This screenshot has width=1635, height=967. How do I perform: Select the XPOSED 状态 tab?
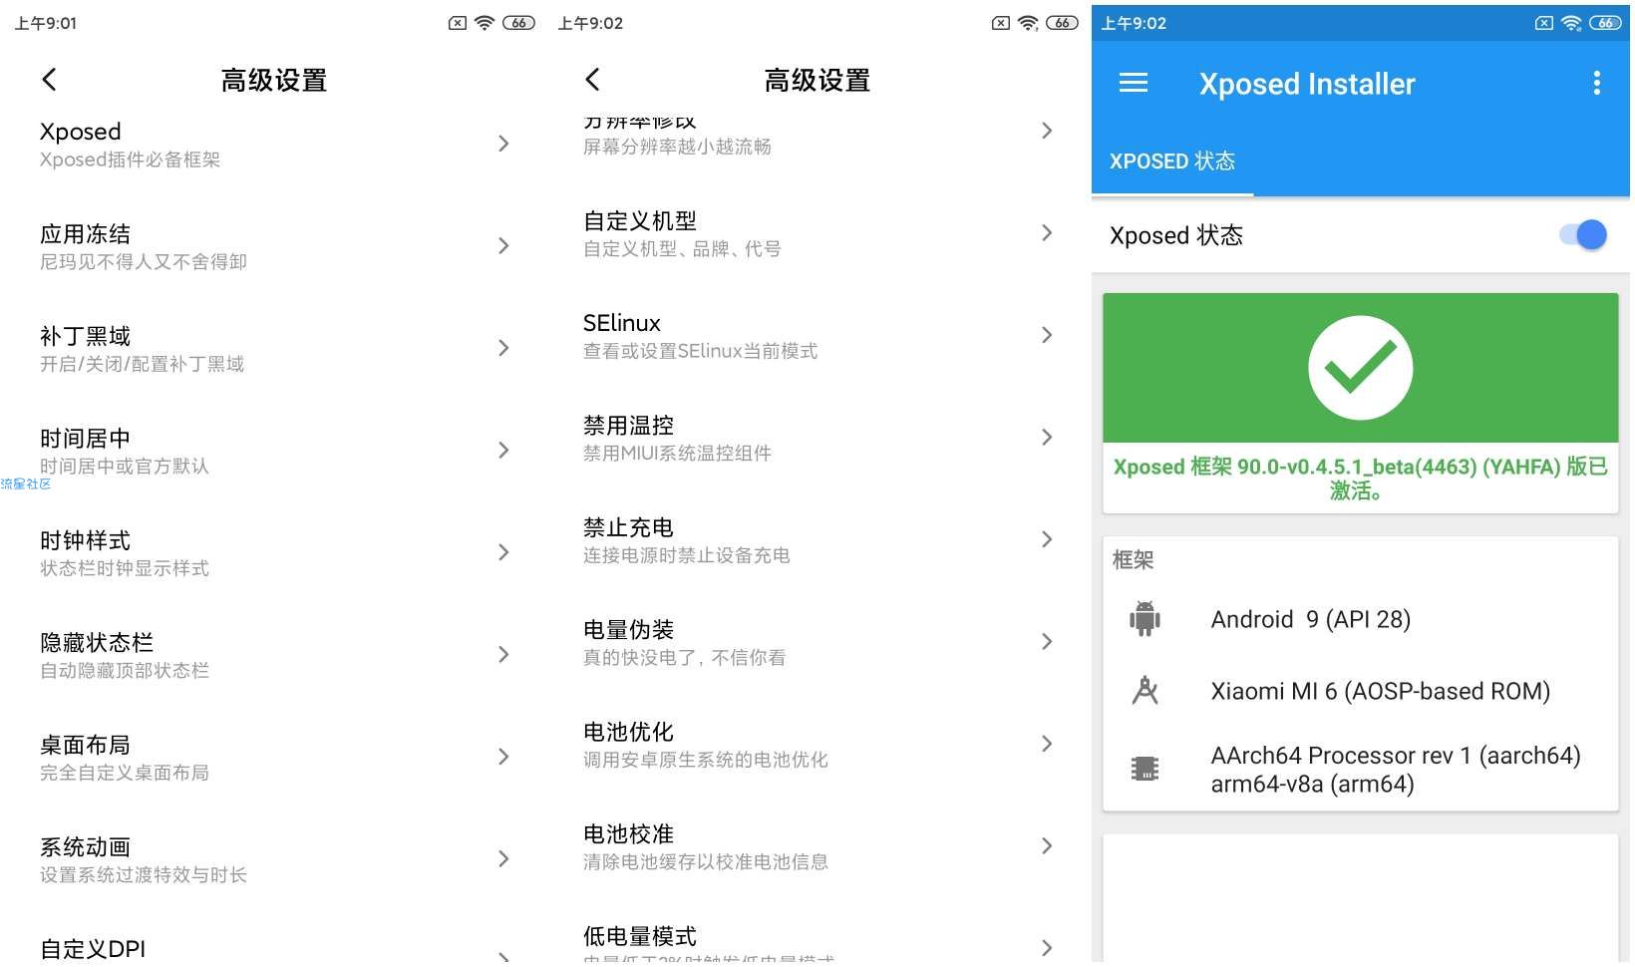tap(1172, 161)
